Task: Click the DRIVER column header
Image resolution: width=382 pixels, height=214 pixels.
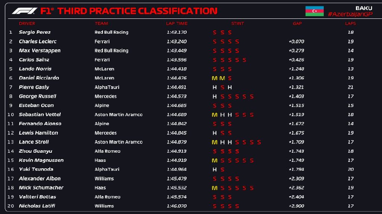Action: pos(27,24)
